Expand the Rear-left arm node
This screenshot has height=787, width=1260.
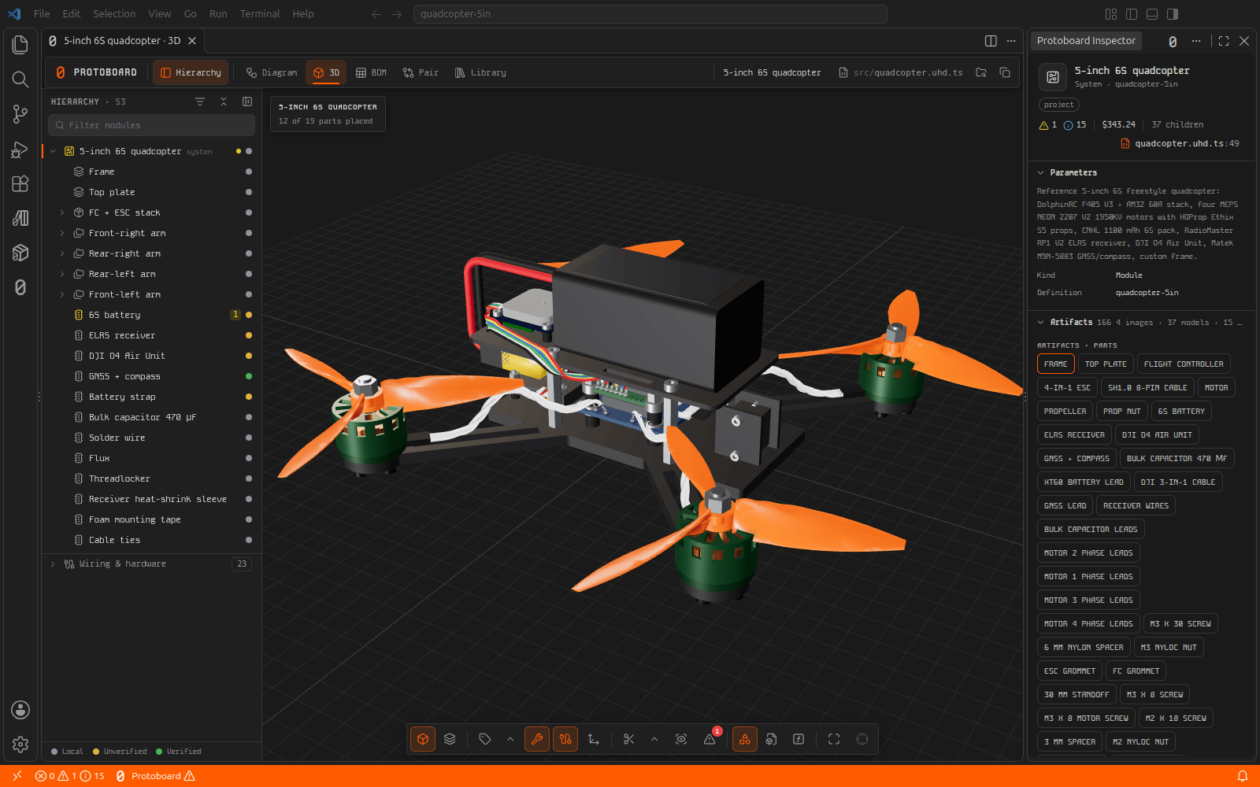(62, 274)
